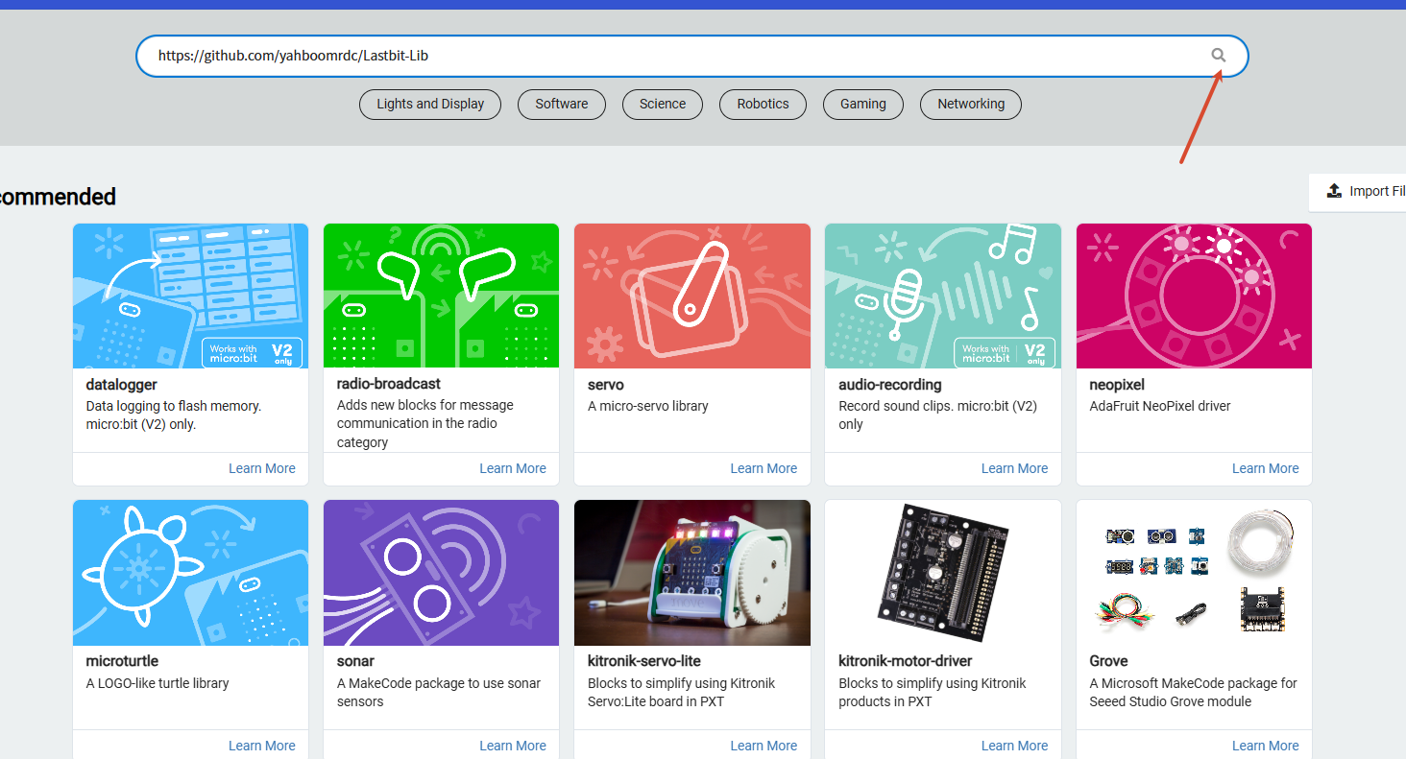Choose the neopixel extension image

click(1194, 296)
